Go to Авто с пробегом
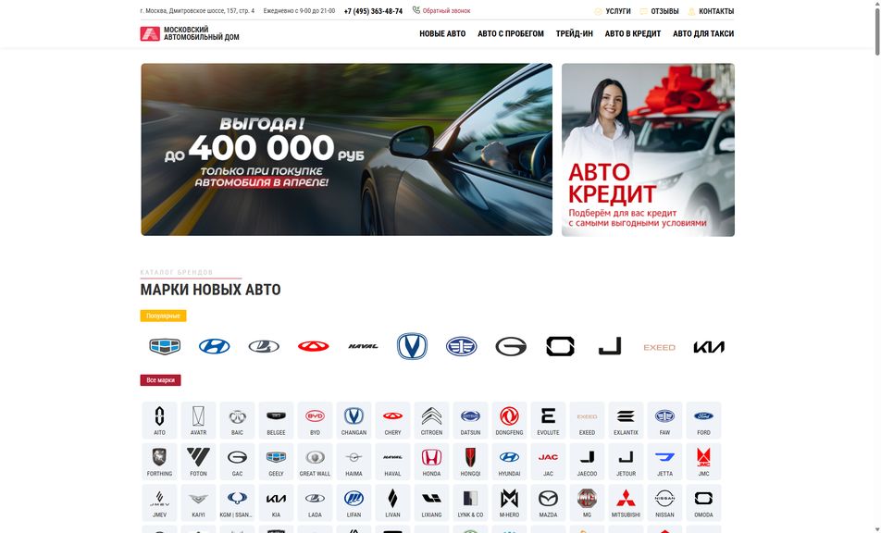Screen dimensions: 881x533 tap(511, 33)
